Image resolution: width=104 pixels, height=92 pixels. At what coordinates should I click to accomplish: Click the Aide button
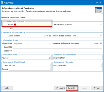[7, 88]
